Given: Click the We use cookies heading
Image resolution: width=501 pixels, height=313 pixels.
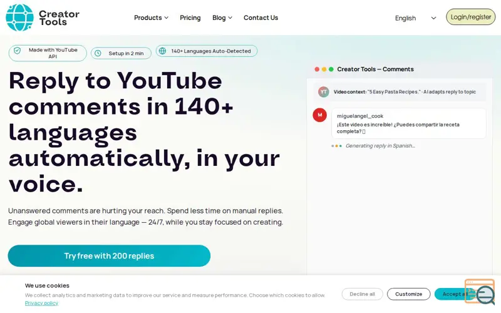Looking at the screenshot, I should pyautogui.click(x=47, y=285).
